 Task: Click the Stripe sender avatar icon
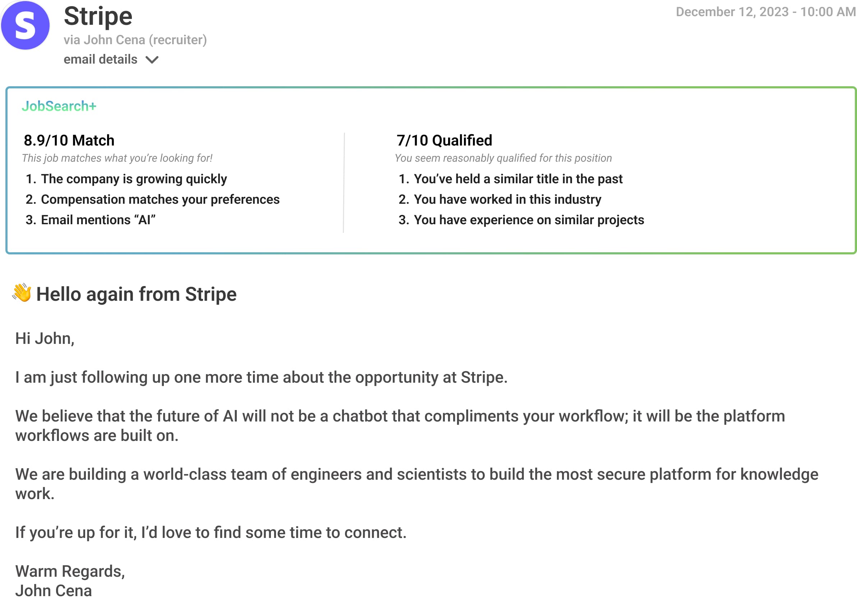click(x=25, y=26)
